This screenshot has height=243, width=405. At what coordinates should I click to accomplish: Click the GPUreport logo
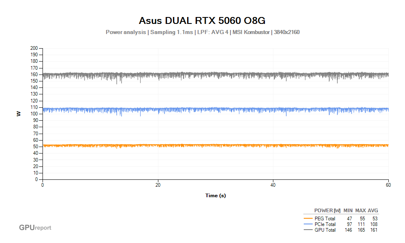click(35, 228)
